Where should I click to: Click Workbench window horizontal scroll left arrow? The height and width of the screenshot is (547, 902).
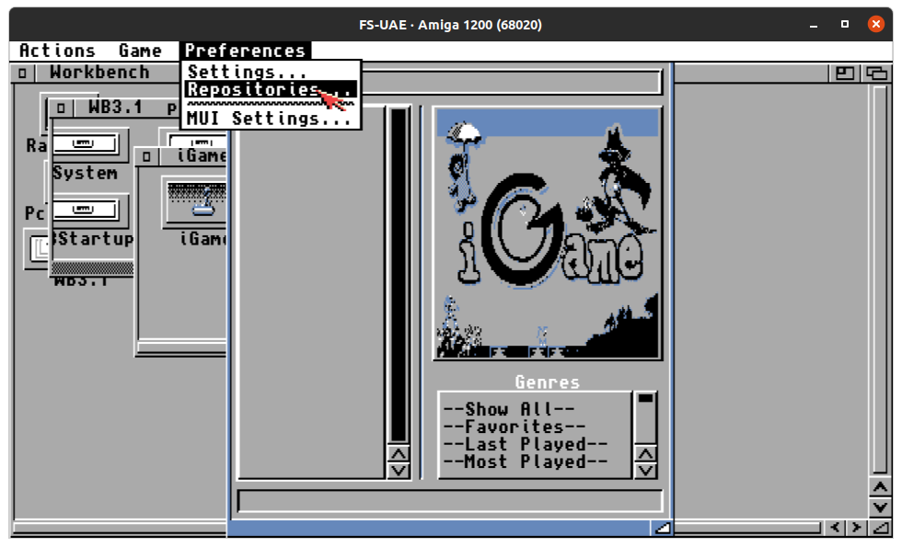click(x=836, y=527)
